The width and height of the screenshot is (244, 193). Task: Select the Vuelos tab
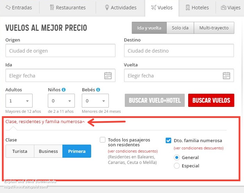point(162,8)
